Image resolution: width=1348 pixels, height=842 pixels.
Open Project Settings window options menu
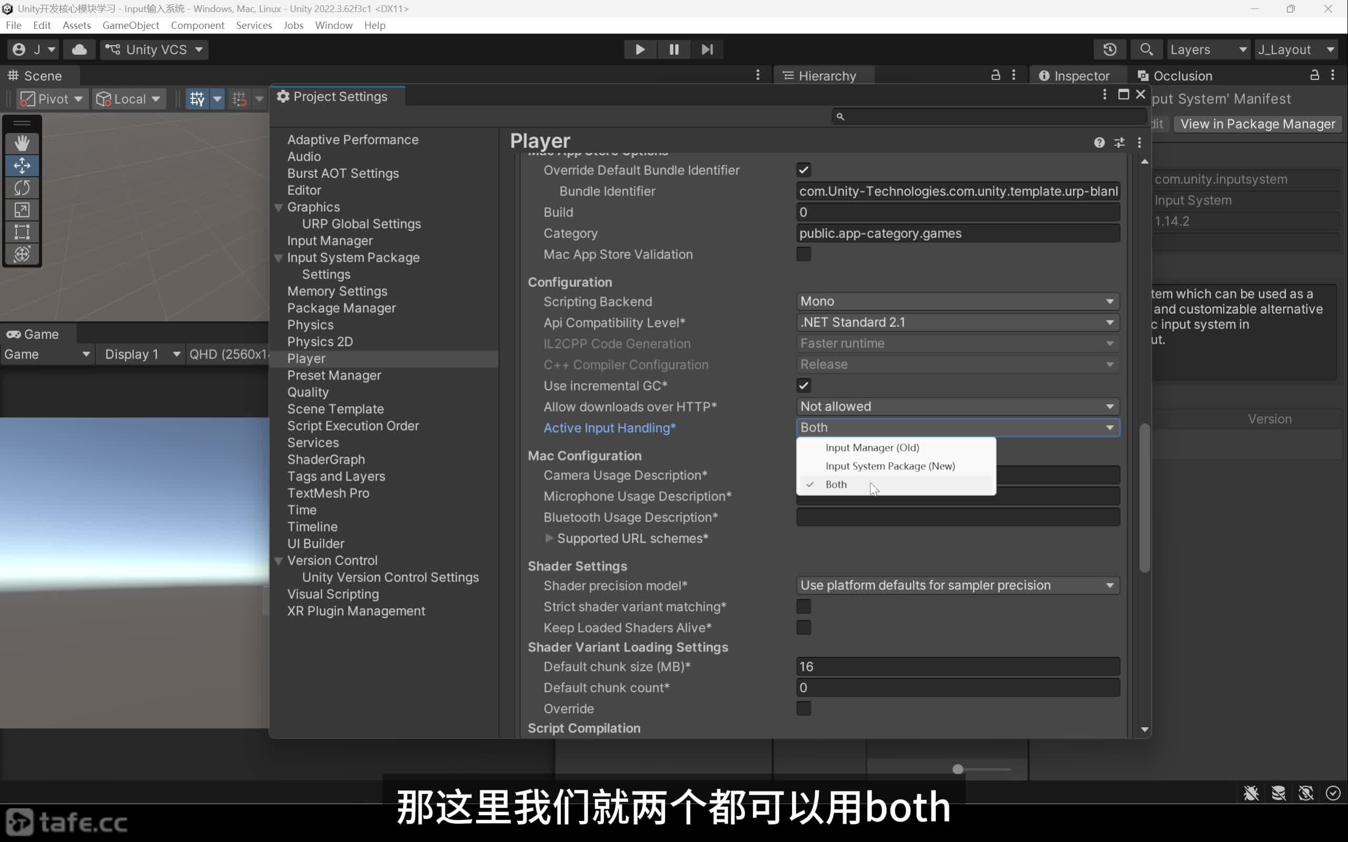1104,95
